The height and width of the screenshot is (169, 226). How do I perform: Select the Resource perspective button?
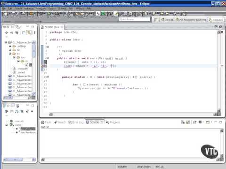(216, 20)
